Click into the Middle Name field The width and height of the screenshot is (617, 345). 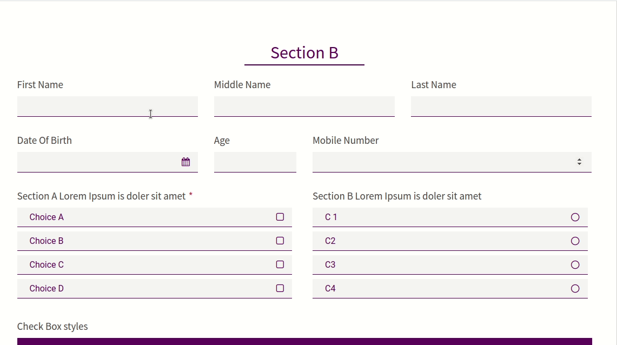click(x=304, y=106)
